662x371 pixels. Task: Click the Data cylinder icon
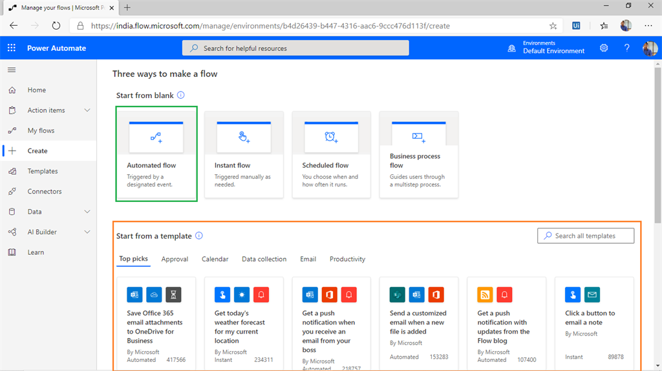point(12,211)
